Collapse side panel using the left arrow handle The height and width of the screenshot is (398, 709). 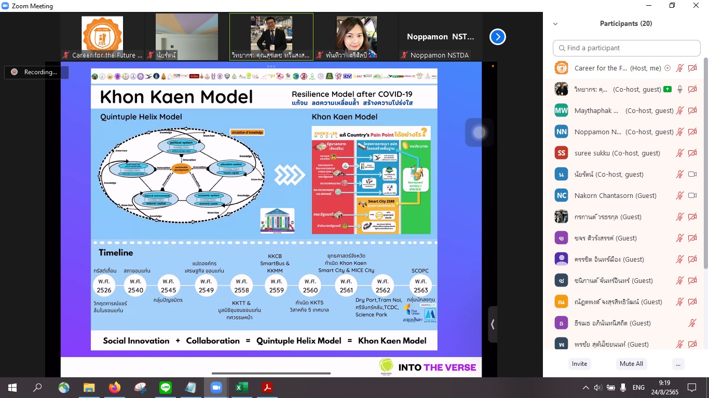492,324
